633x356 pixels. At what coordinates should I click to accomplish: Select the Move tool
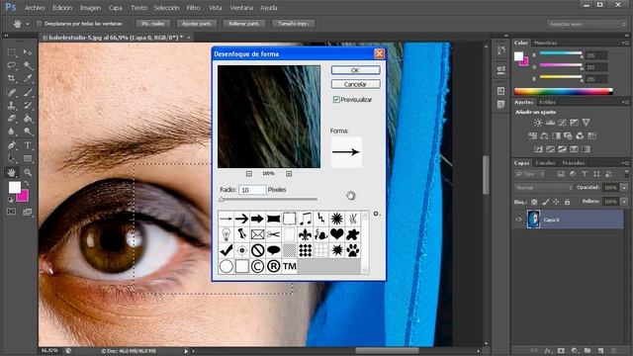pyautogui.click(x=28, y=52)
